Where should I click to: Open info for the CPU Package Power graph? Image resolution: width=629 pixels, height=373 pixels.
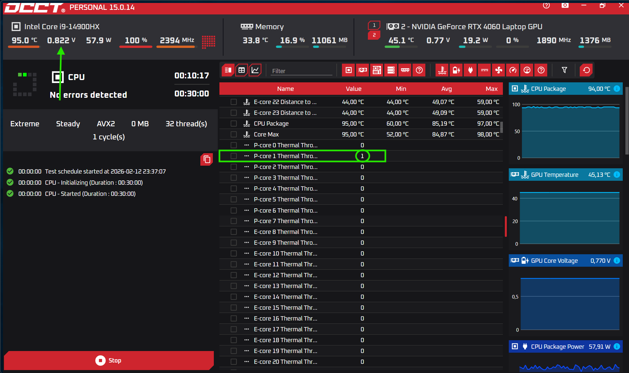[617, 346]
